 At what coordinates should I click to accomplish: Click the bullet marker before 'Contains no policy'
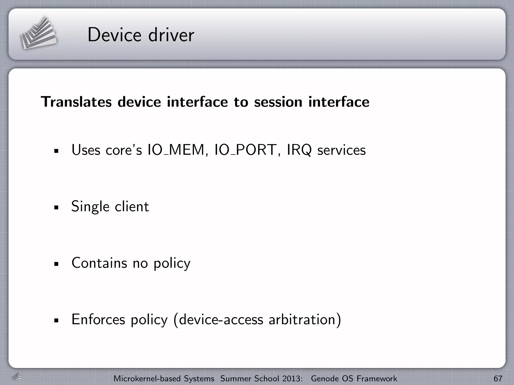click(56, 264)
